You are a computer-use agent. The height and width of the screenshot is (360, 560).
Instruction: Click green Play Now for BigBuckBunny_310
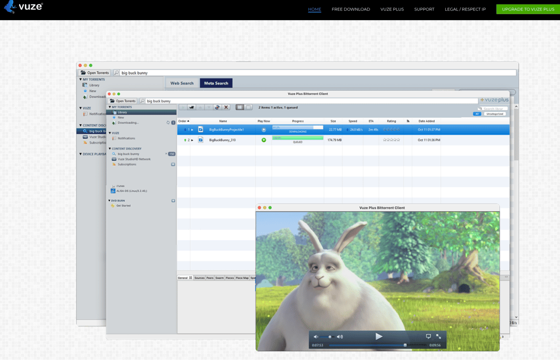coord(264,140)
